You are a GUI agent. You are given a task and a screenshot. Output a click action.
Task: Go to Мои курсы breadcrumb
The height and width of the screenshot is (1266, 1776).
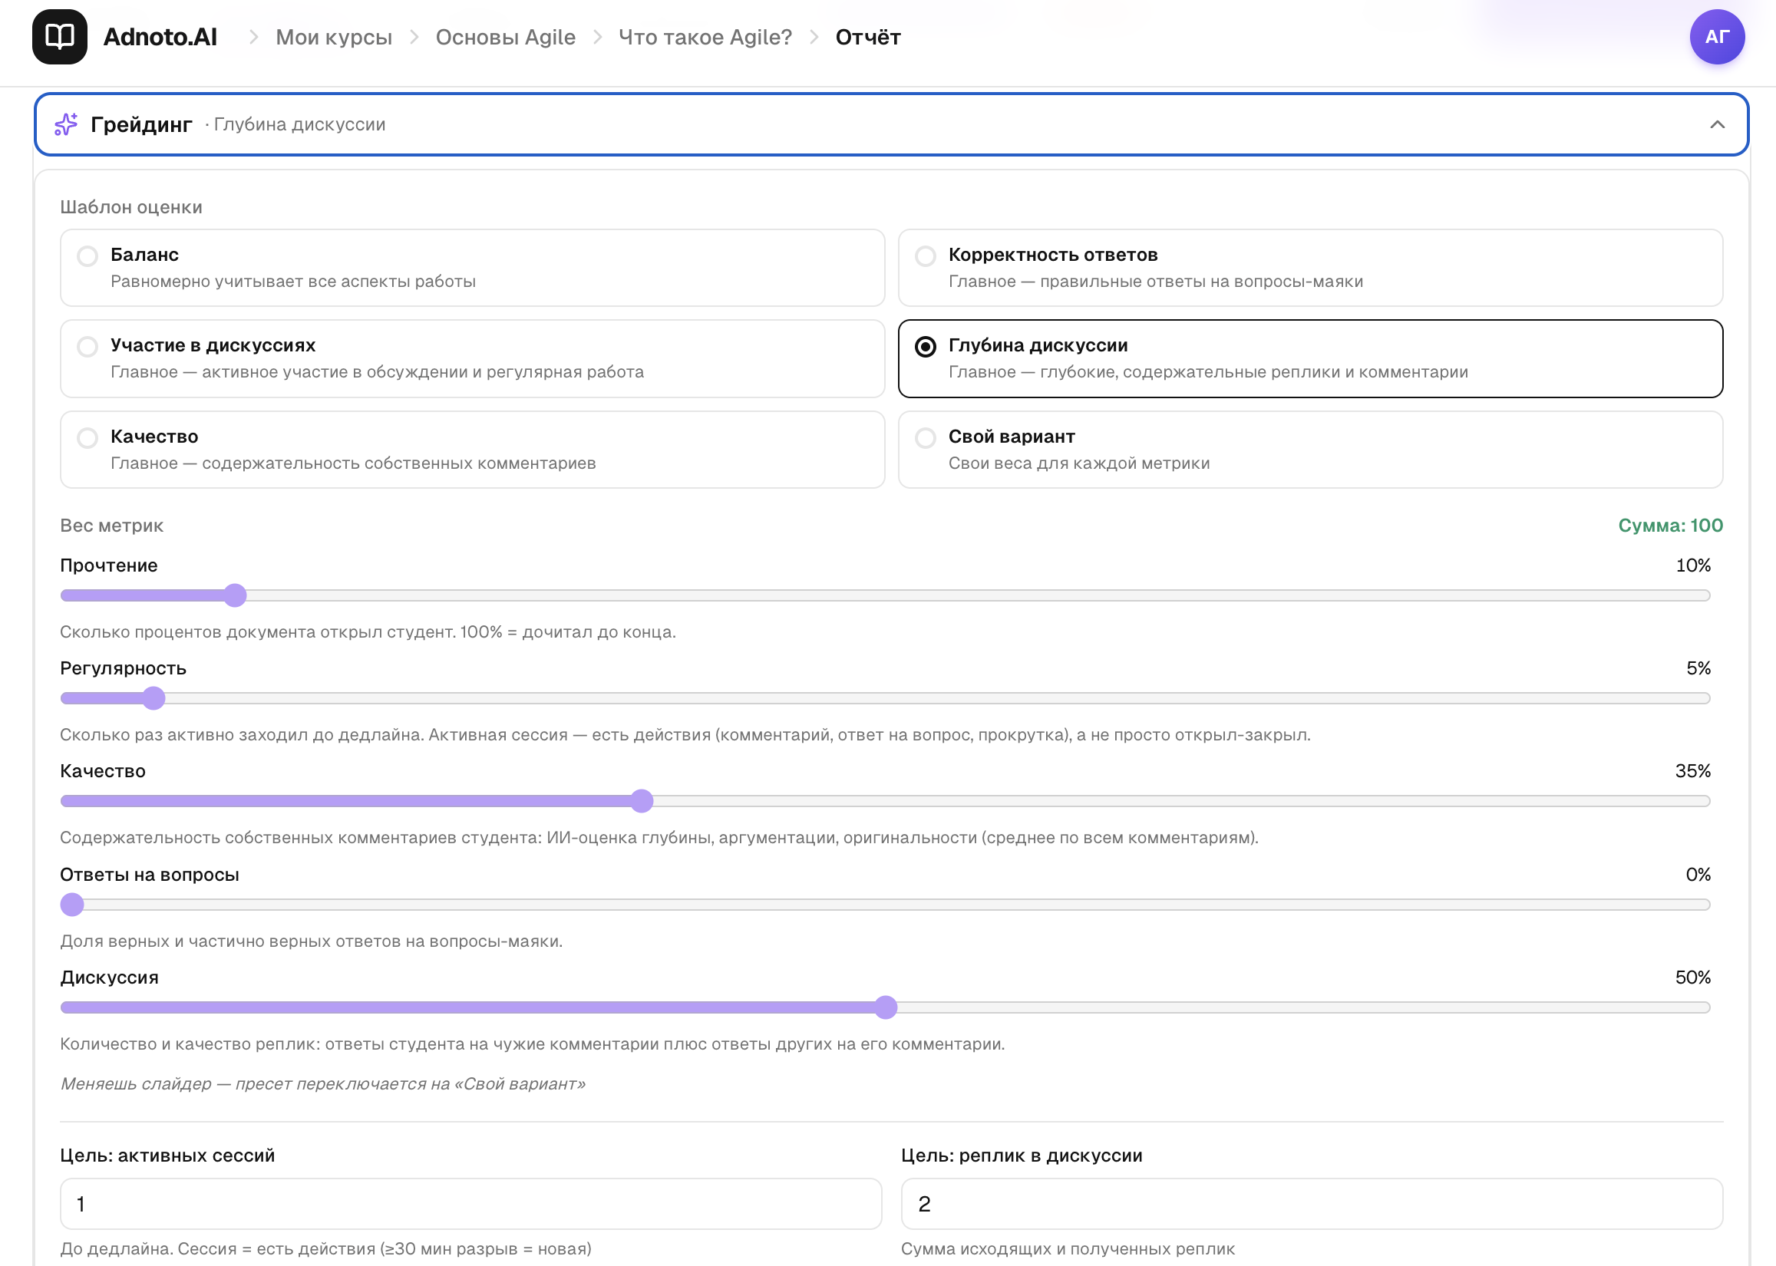coord(334,37)
